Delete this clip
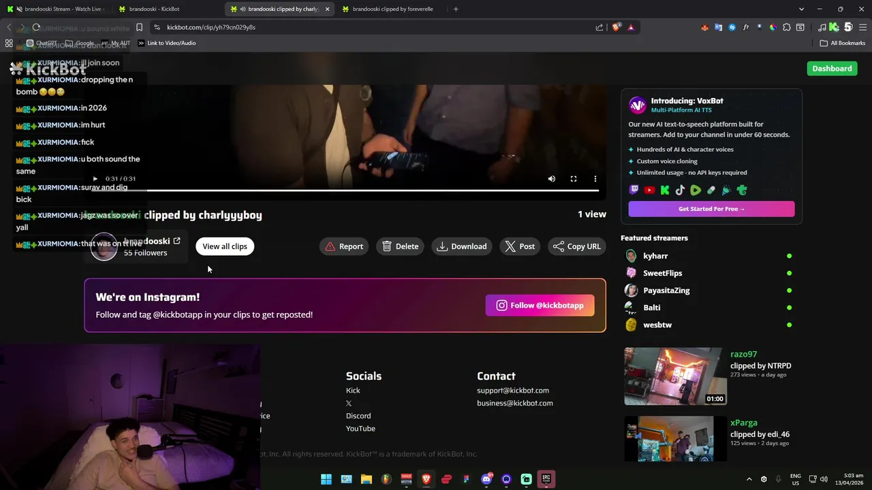This screenshot has width=872, height=490. 401,246
